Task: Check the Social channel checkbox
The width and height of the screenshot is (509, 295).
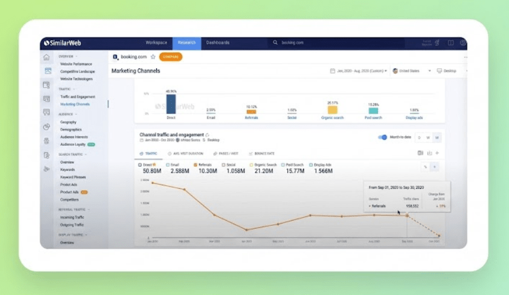Action: coord(224,165)
